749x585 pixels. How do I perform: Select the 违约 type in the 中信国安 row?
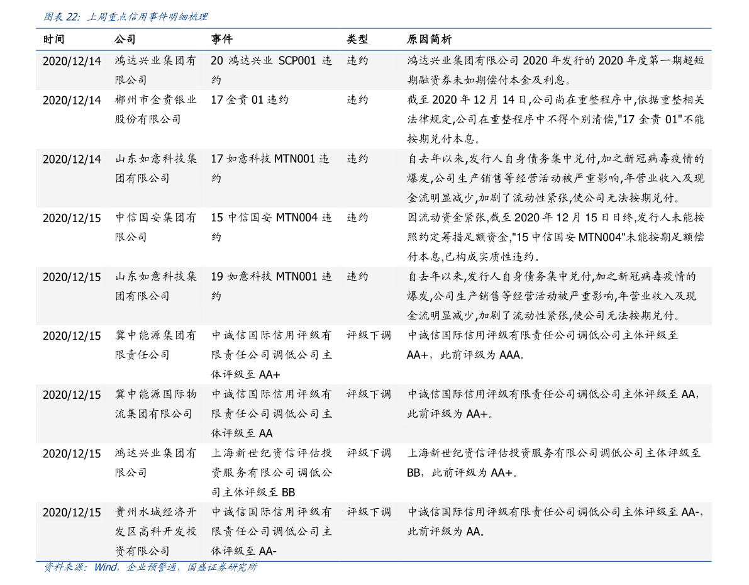tap(357, 218)
